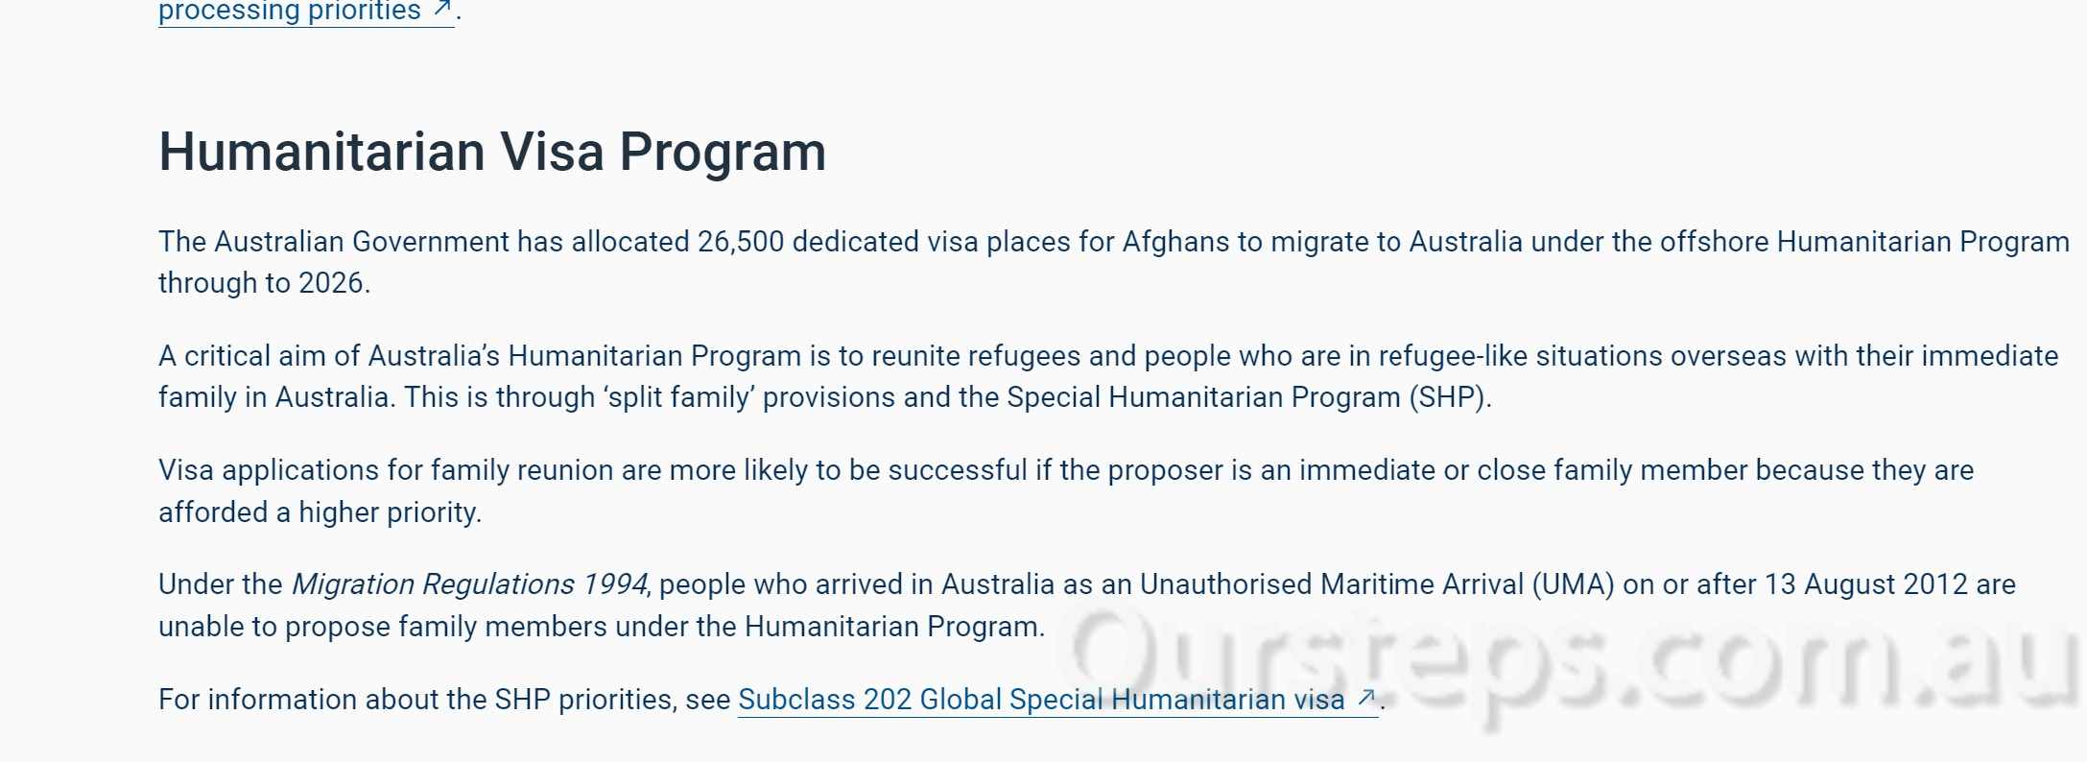Click the words 'Unauthorised Maritime Arrival'

pos(1331,584)
